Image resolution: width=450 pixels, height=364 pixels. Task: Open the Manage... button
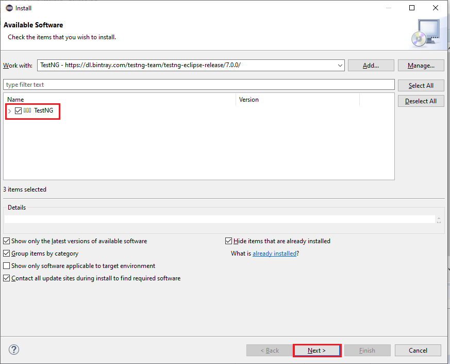[x=421, y=66]
